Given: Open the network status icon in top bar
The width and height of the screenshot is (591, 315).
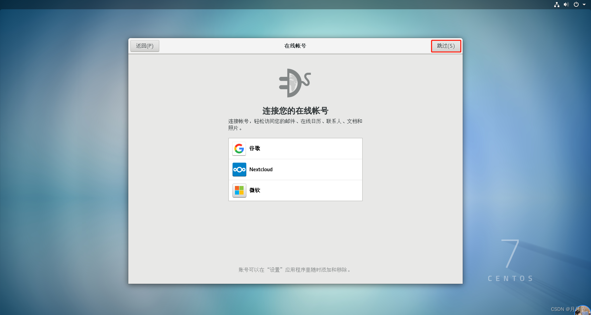Looking at the screenshot, I should click(x=557, y=4).
